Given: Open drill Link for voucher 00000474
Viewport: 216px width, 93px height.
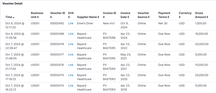Looking at the screenshot, I should coord(71,86).
